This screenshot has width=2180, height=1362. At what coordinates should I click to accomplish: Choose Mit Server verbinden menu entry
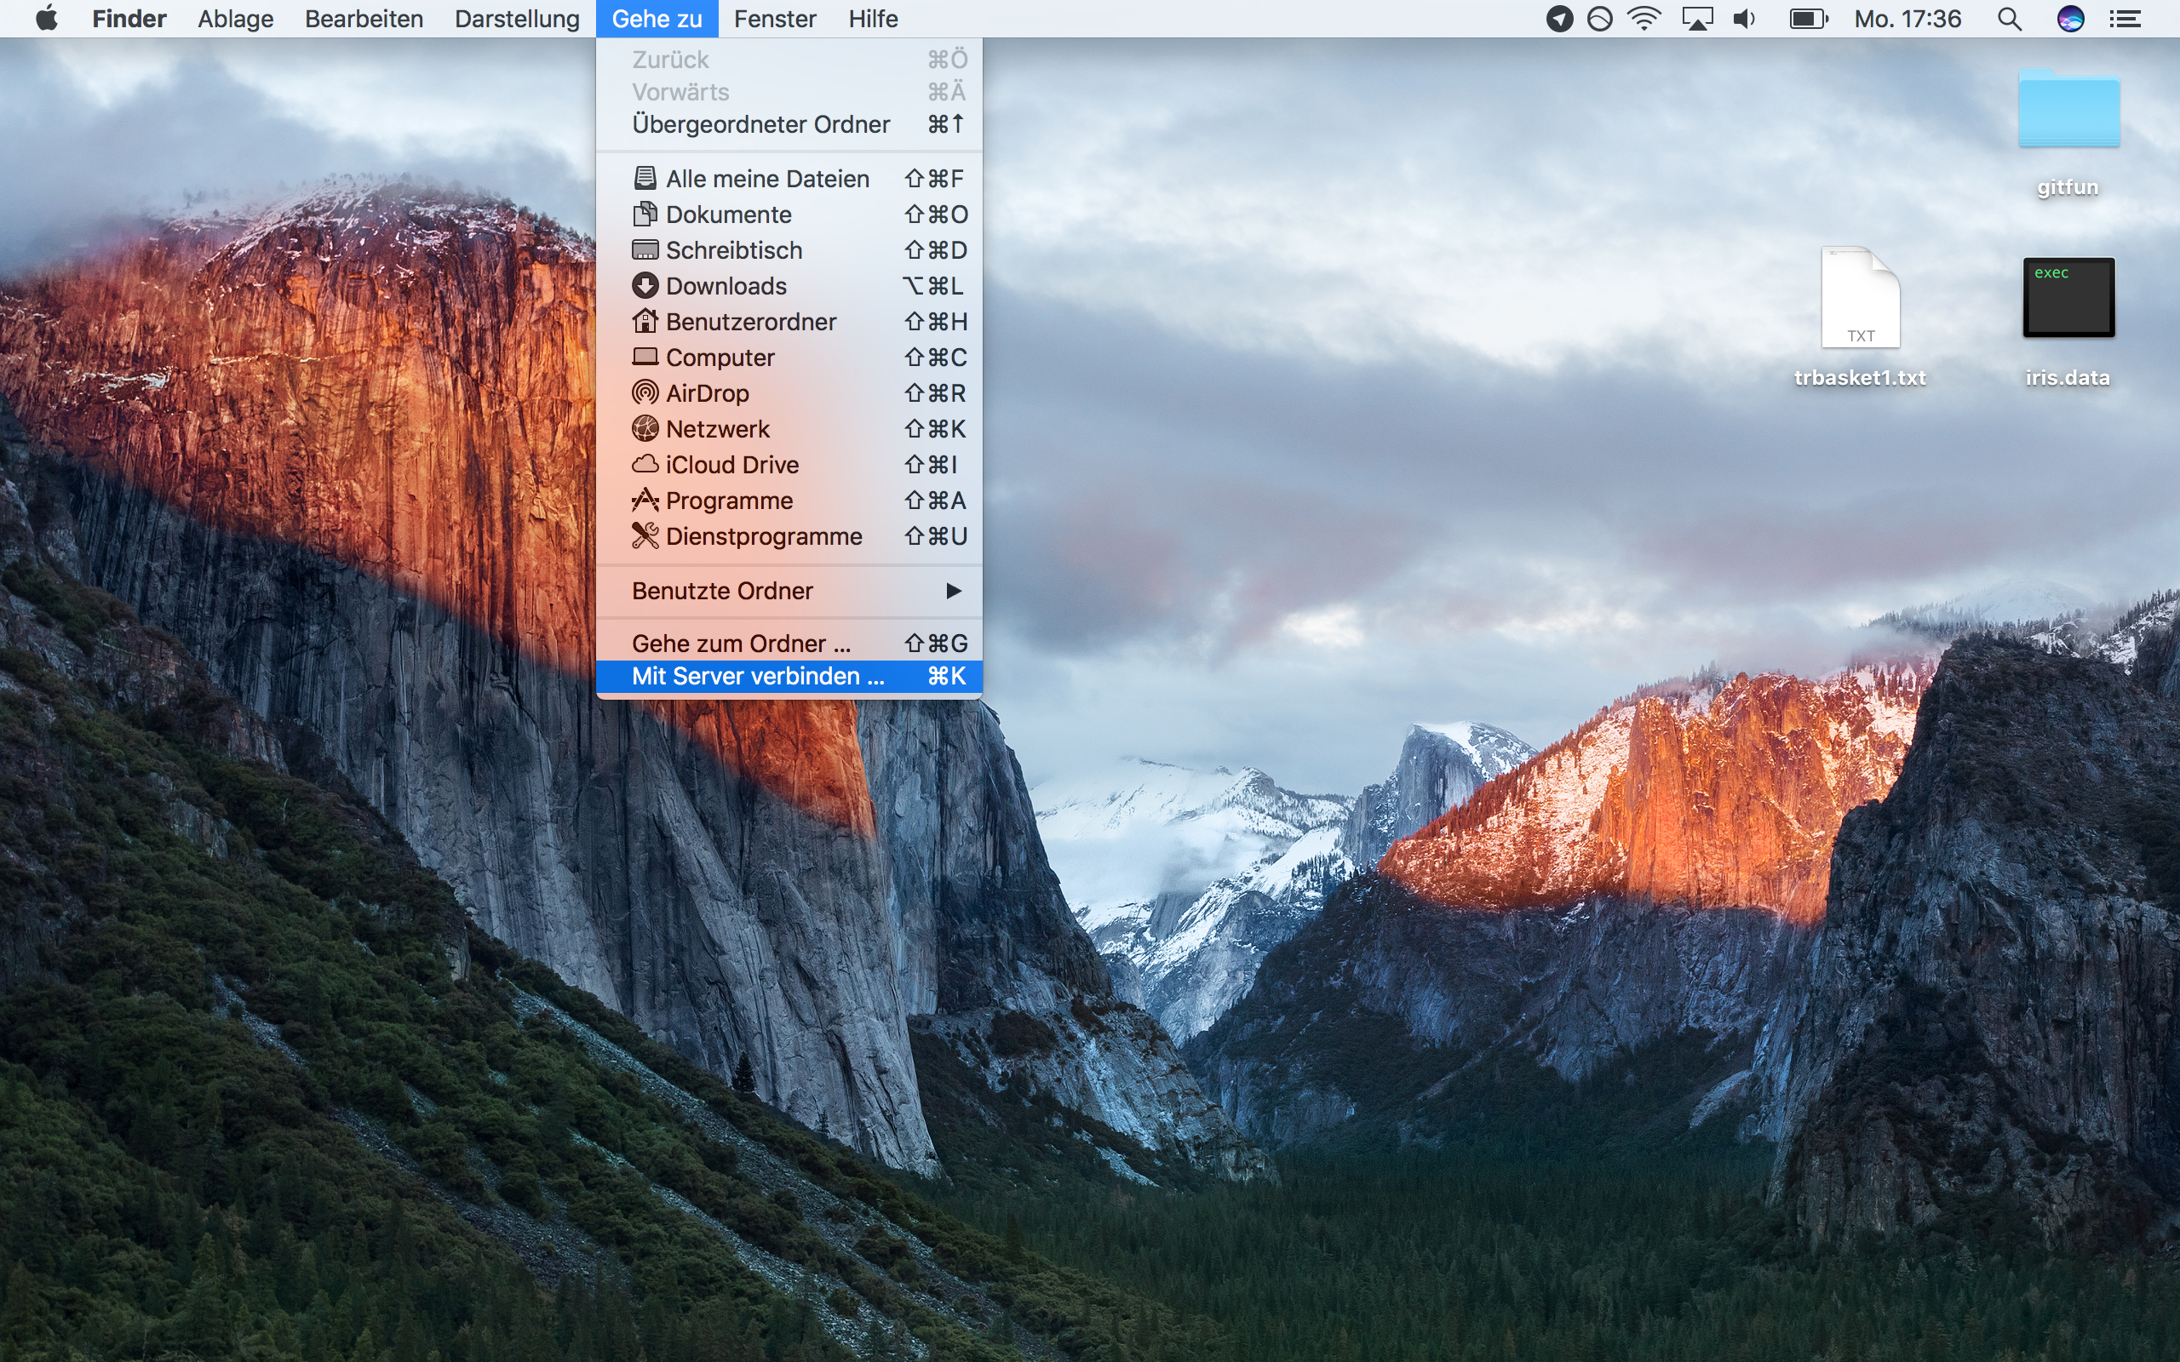point(789,677)
